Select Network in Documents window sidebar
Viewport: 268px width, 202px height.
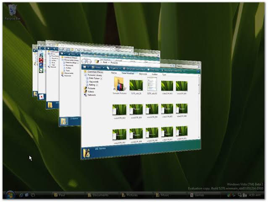tap(66, 75)
